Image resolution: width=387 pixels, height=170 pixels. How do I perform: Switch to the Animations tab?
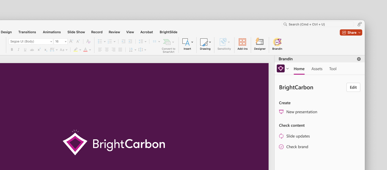(x=52, y=32)
